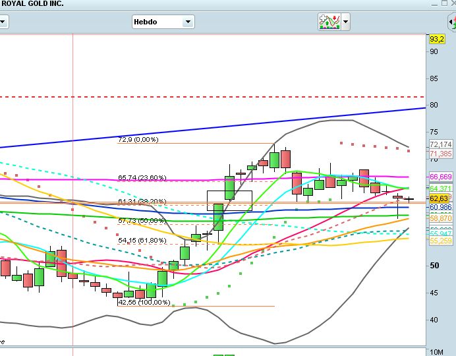The height and width of the screenshot is (356, 456).
Task: Select the 65,74 (23,60%) Fibonacci label
Action: (142, 178)
